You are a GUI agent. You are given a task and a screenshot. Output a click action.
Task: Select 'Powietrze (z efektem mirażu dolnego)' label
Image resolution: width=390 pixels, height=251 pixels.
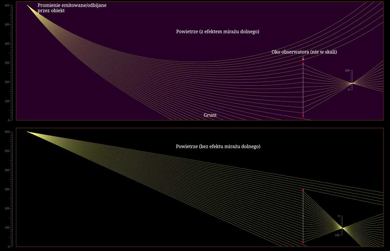point(218,32)
